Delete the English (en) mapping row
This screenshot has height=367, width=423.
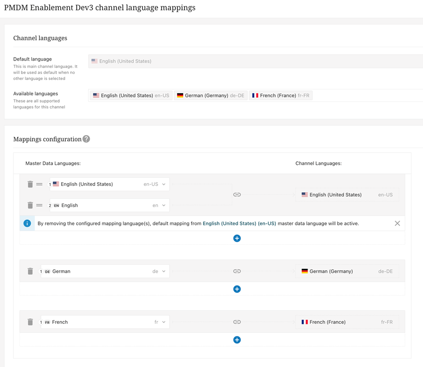(x=30, y=205)
